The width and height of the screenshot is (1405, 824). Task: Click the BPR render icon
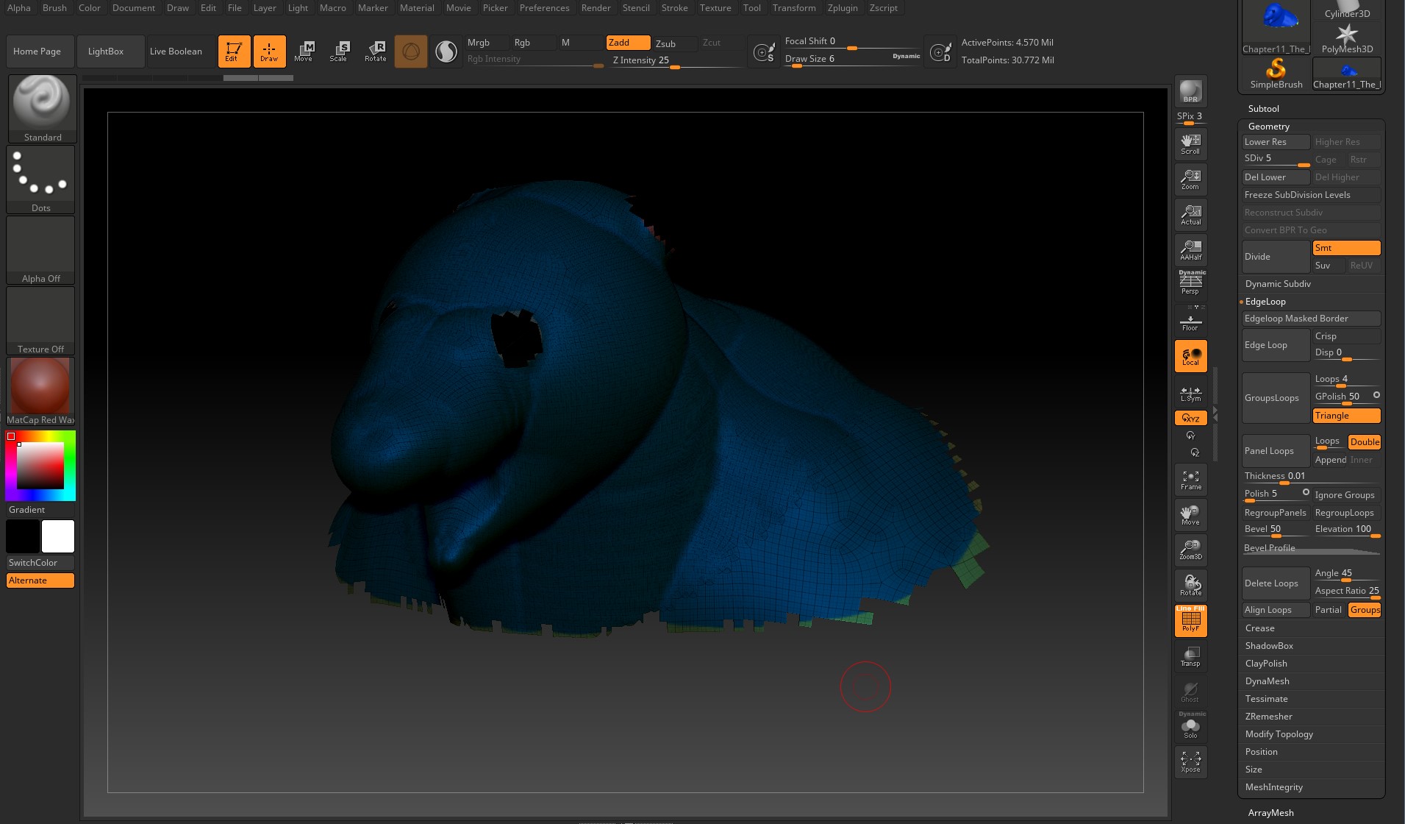[x=1190, y=91]
